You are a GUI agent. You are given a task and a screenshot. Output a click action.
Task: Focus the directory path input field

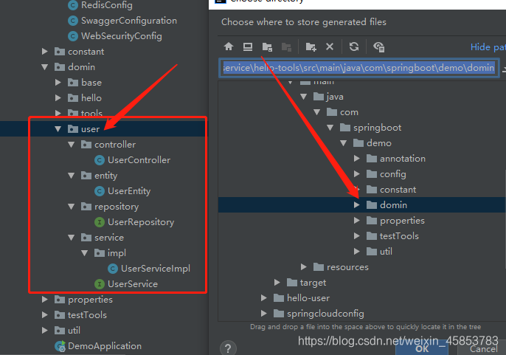tap(358, 68)
